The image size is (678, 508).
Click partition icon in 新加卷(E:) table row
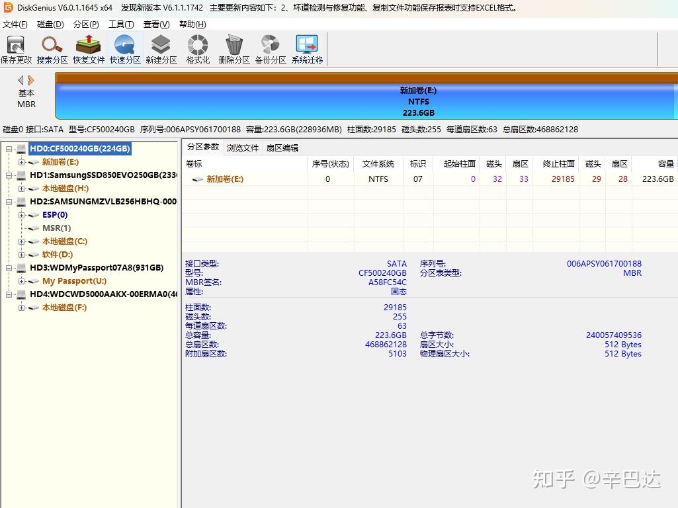click(x=198, y=179)
